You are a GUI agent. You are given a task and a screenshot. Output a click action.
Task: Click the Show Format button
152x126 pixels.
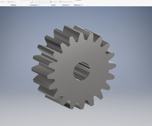(66, 2)
